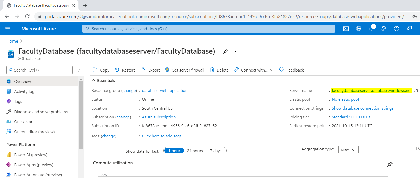Copy the server name to clipboard
Viewport: 420px width, 178px height.
click(x=416, y=90)
